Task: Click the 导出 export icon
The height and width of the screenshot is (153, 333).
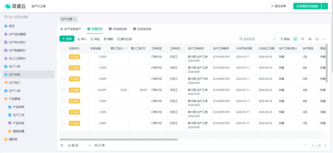Action: (x=95, y=39)
